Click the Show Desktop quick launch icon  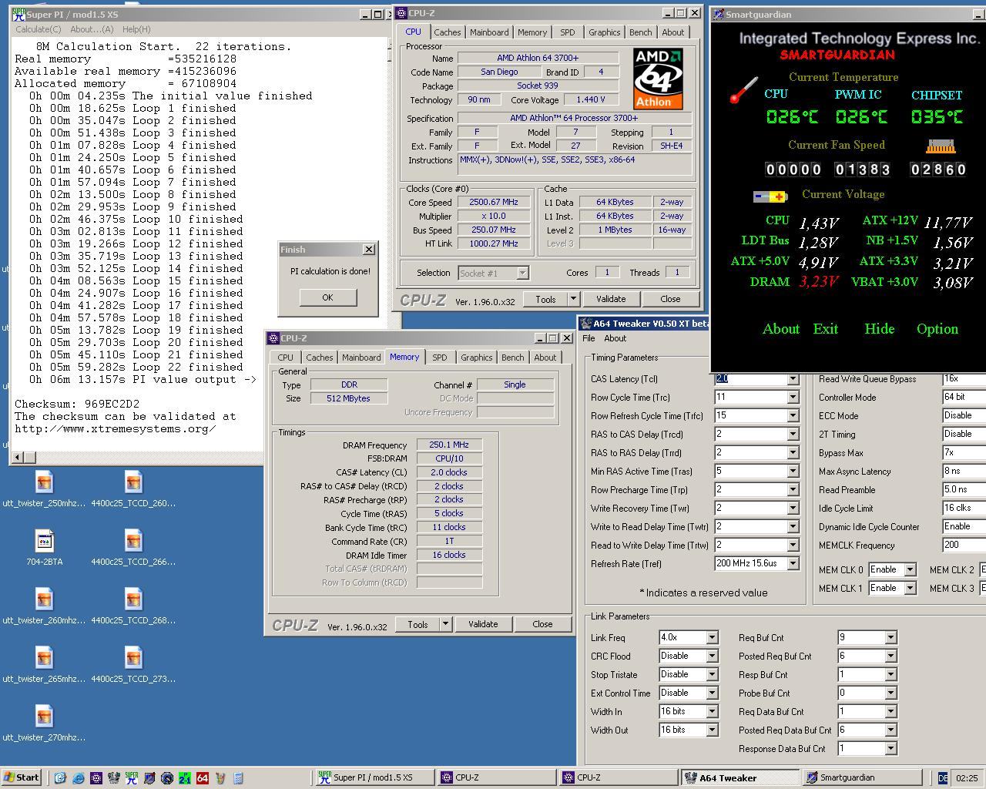click(x=60, y=778)
